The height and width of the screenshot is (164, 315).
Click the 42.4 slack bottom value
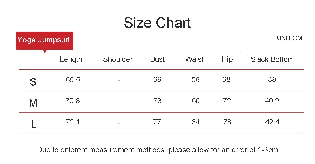point(272,122)
